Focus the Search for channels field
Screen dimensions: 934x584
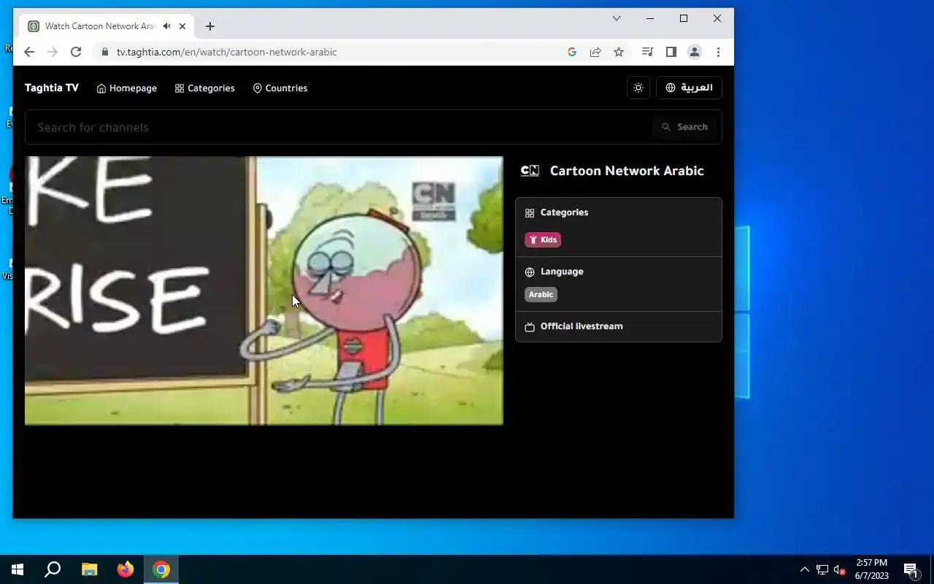point(339,127)
